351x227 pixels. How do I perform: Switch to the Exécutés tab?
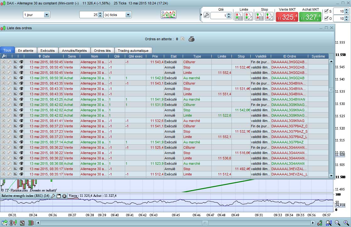[x=47, y=51]
